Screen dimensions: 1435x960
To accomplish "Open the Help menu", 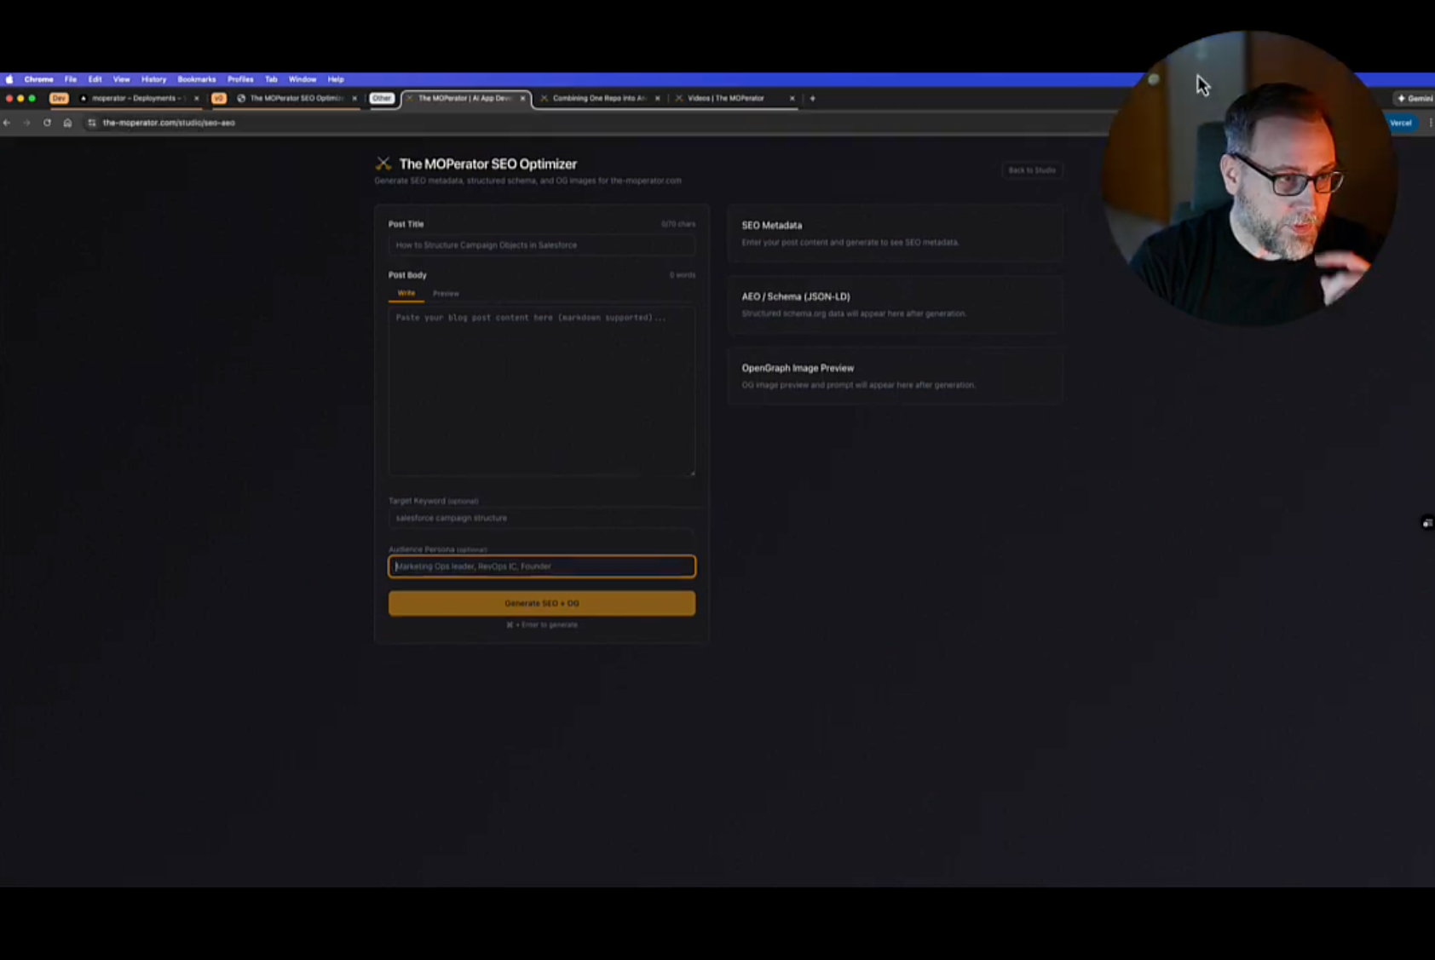I will [x=336, y=79].
